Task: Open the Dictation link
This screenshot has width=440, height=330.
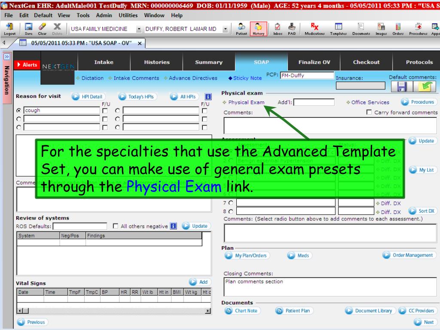Action: tap(92, 78)
